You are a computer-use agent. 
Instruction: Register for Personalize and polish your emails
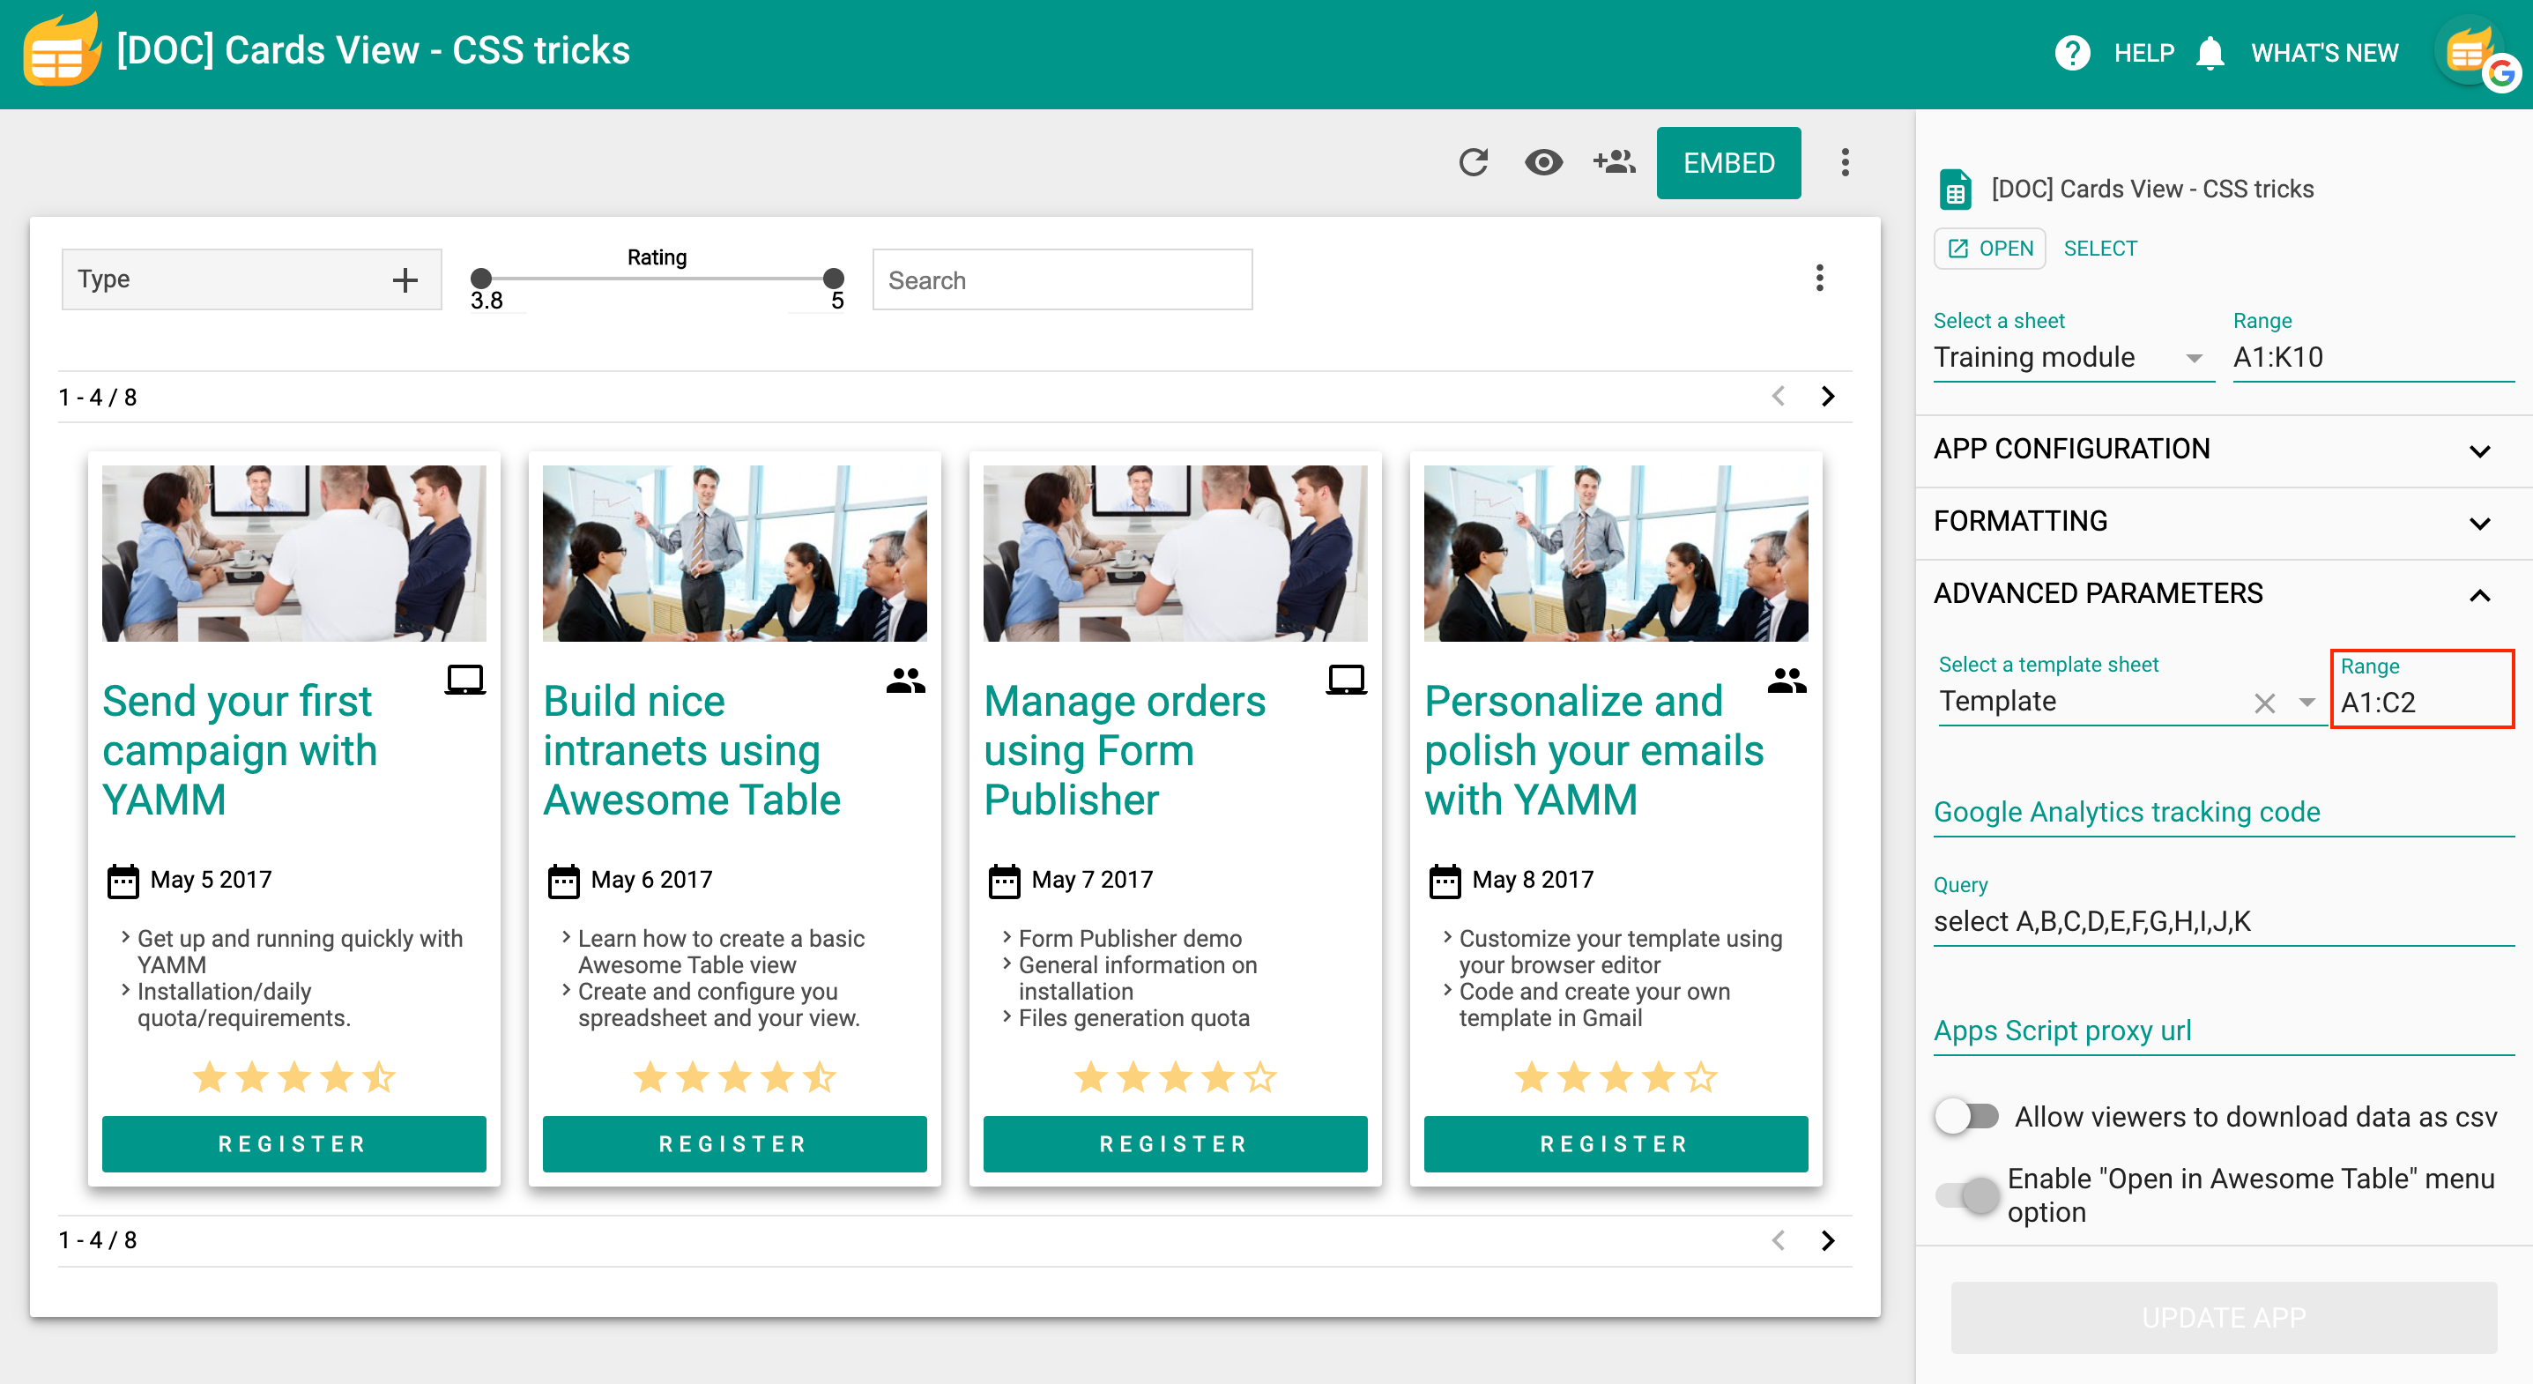(x=1616, y=1144)
